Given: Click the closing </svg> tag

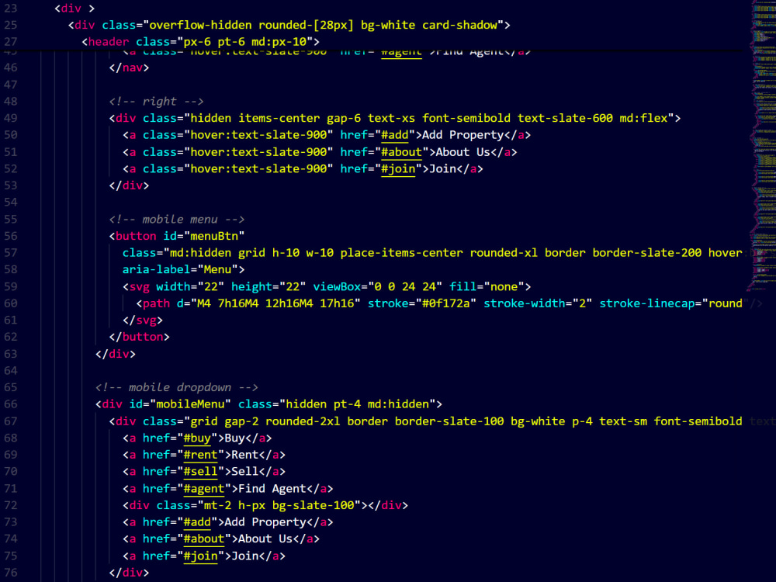Looking at the screenshot, I should point(143,320).
